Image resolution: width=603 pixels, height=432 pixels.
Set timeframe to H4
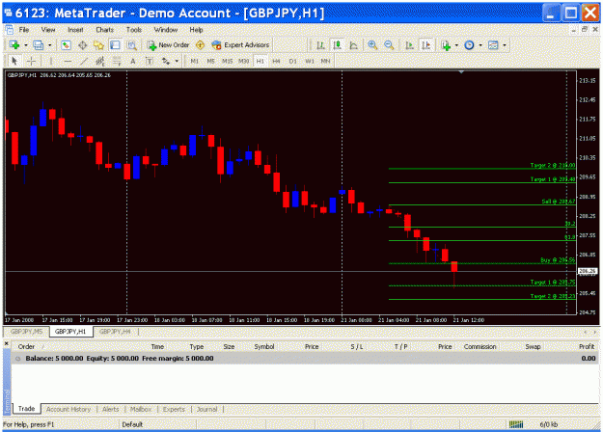[x=276, y=61]
